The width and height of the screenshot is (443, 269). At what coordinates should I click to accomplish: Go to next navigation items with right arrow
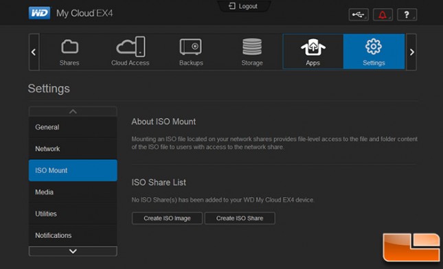(x=411, y=52)
